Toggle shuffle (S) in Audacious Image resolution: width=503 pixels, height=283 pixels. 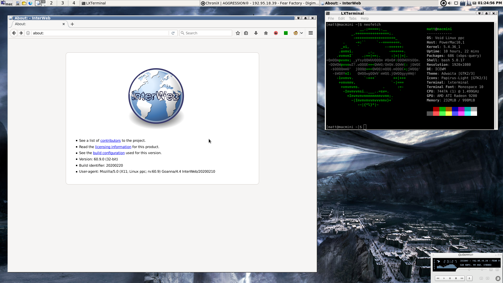tap(481, 278)
